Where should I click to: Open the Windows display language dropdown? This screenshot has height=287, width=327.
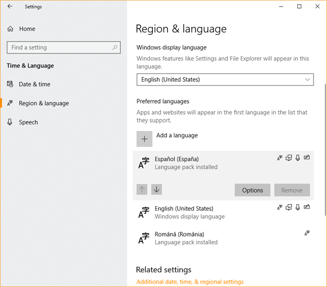tap(225, 79)
